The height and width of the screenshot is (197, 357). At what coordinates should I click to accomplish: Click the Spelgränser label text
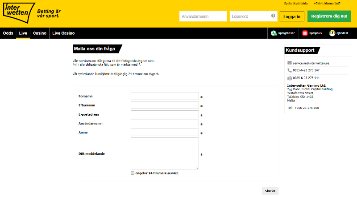tap(286, 33)
